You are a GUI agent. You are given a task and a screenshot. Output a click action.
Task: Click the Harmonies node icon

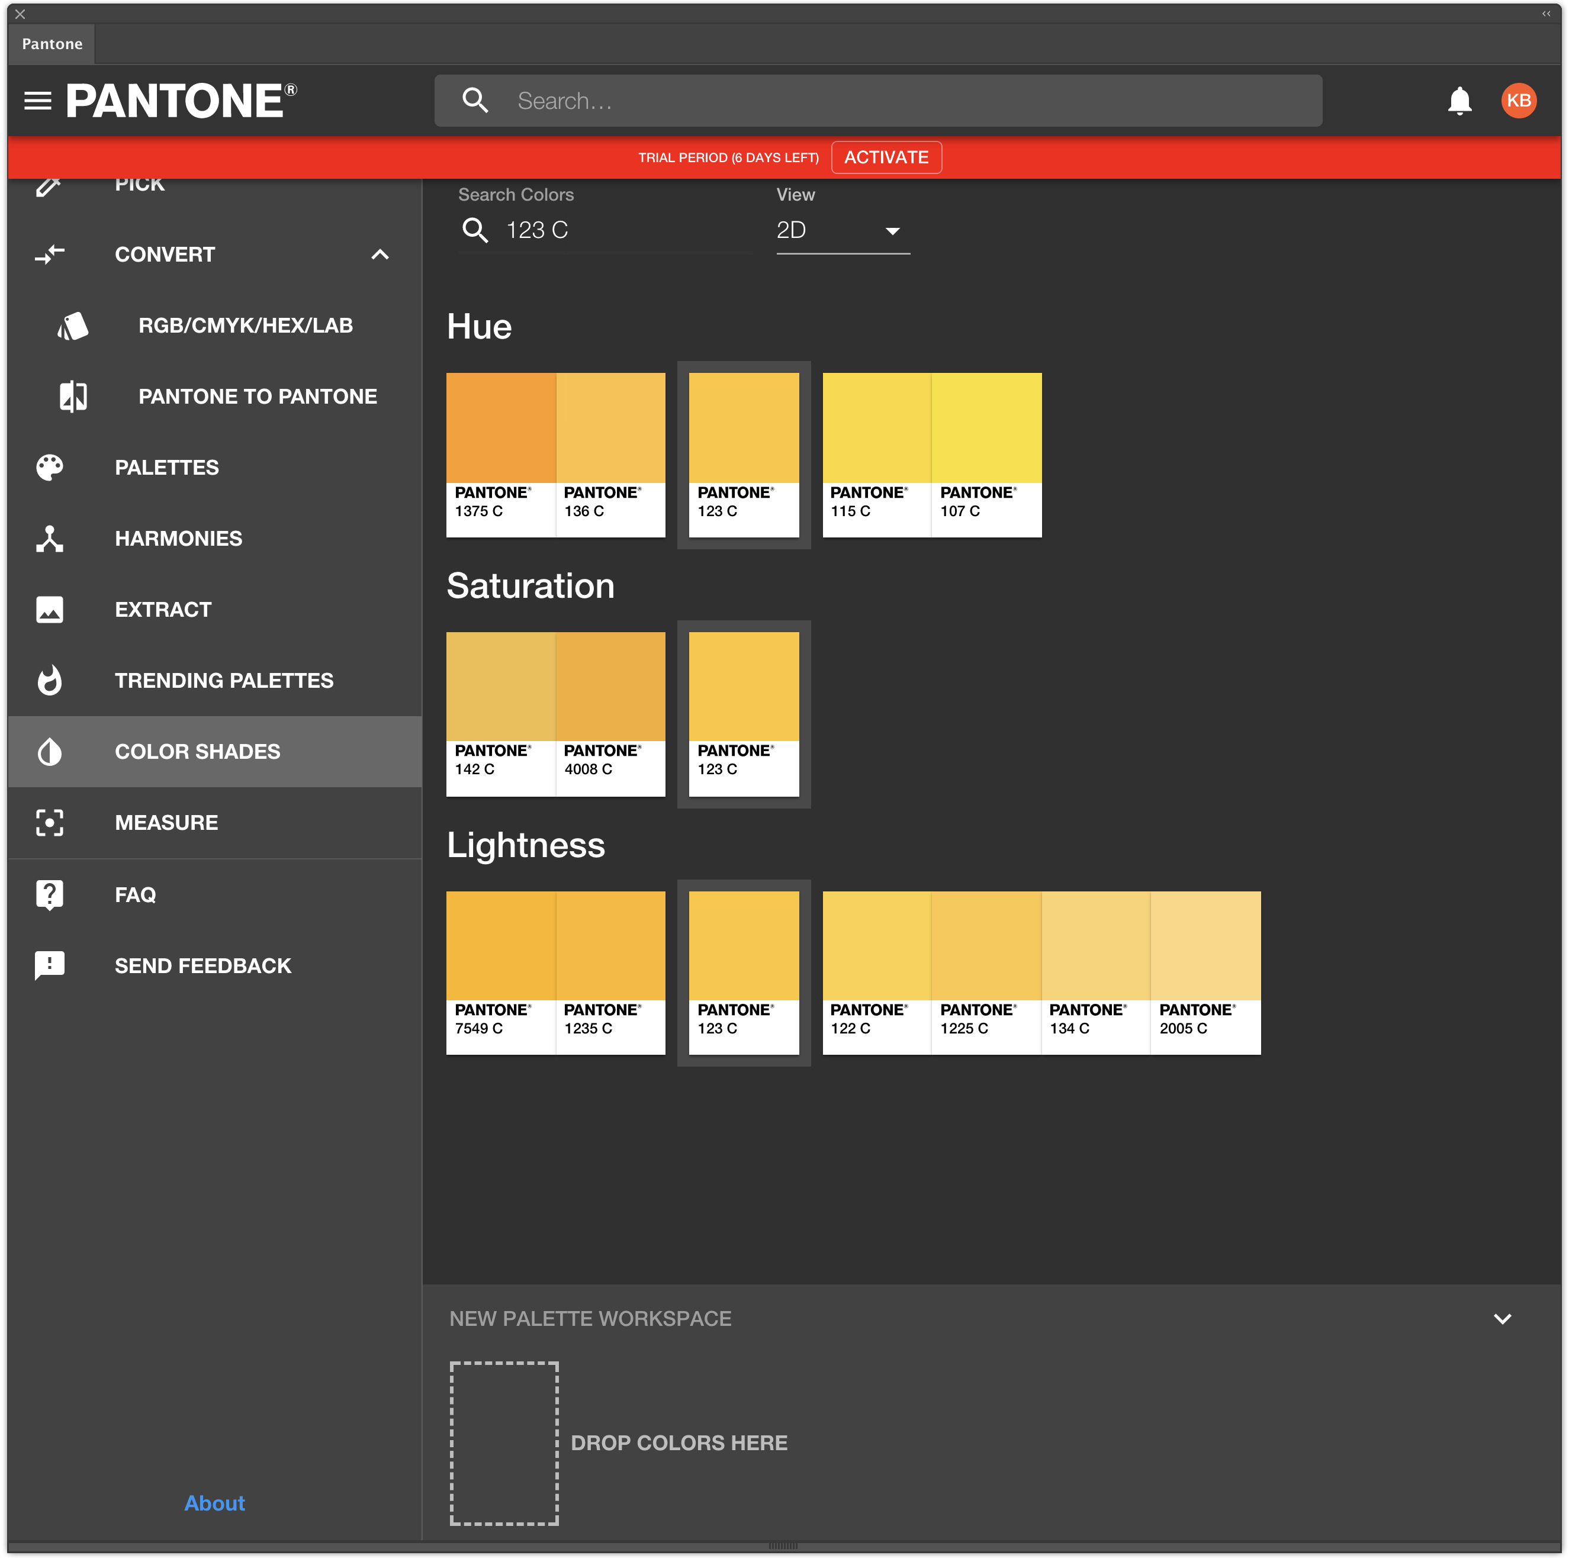coord(50,538)
